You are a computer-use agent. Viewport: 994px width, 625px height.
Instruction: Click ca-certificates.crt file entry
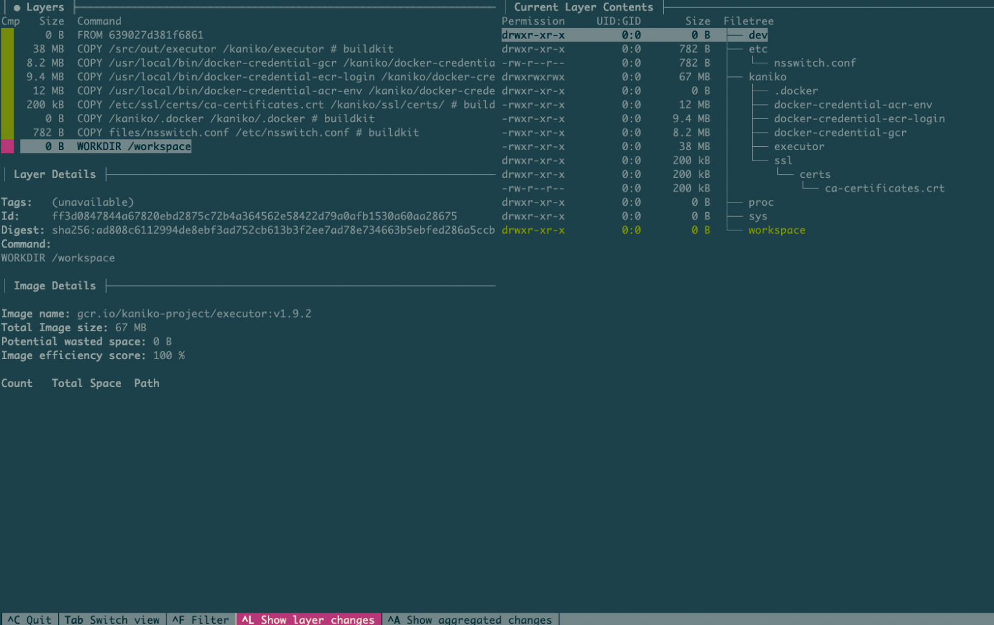point(884,188)
